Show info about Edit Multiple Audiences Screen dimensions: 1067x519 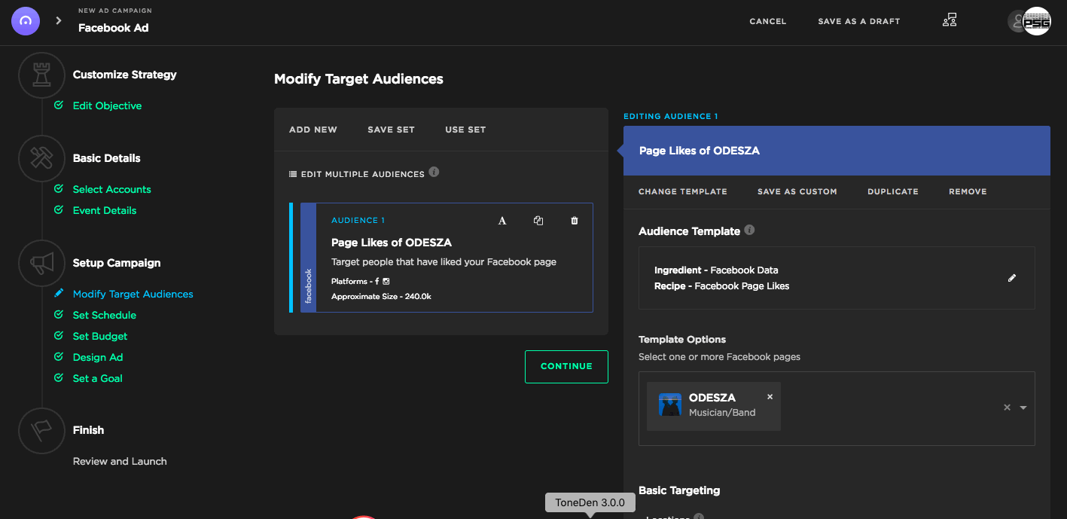pyautogui.click(x=434, y=172)
